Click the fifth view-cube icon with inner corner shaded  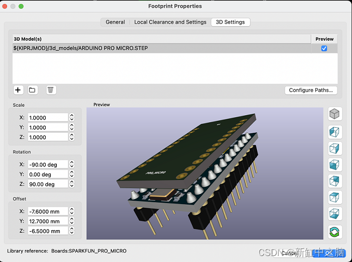335,181
